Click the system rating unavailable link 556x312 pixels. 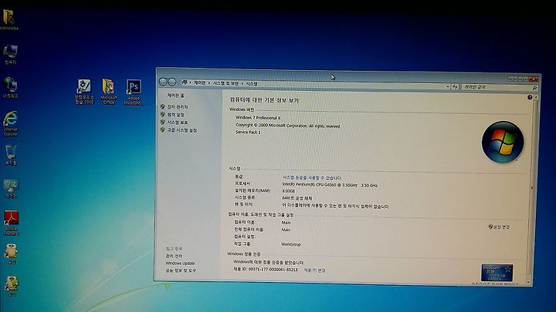pos(312,178)
